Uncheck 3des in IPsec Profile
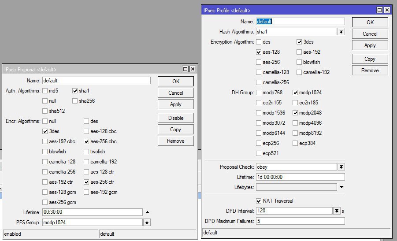397x241 pixels. pos(299,42)
